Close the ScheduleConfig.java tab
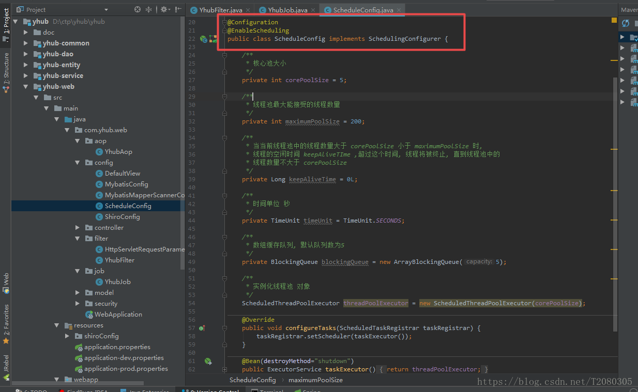Image resolution: width=638 pixels, height=392 pixels. [399, 10]
